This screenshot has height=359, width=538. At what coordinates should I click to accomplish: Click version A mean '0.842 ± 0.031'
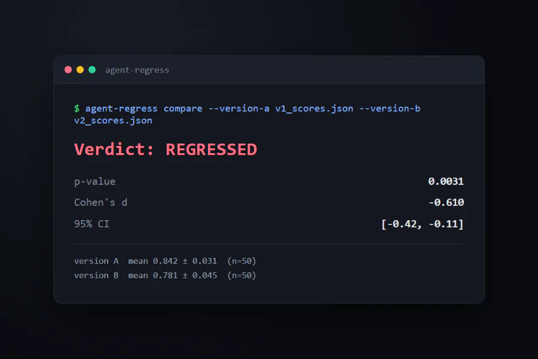click(x=185, y=261)
